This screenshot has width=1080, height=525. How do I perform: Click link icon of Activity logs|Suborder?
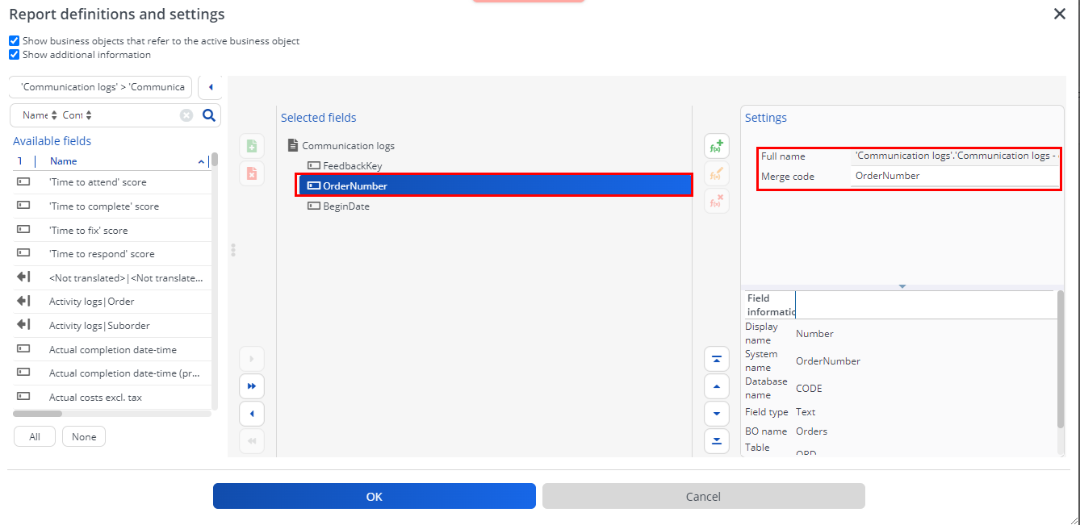pos(23,326)
